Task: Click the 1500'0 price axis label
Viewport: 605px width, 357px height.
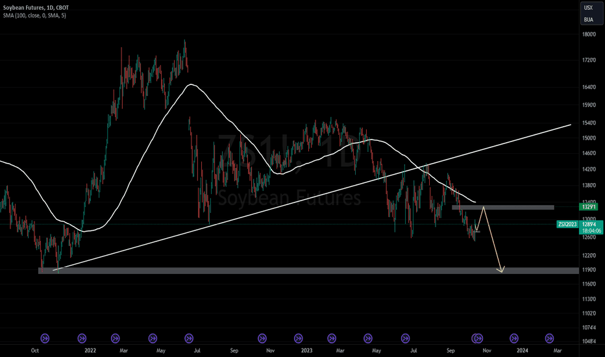Action: click(589, 138)
